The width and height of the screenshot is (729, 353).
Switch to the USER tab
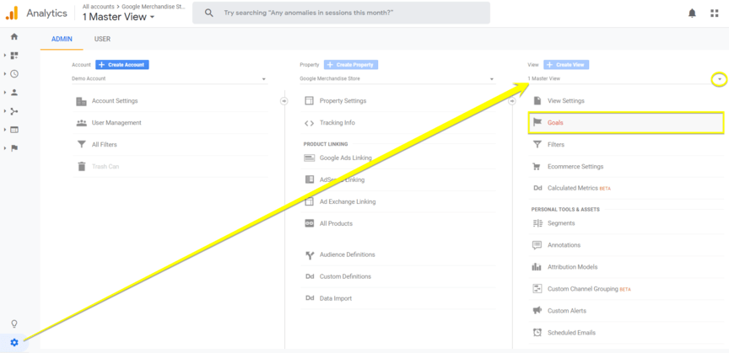(x=102, y=39)
